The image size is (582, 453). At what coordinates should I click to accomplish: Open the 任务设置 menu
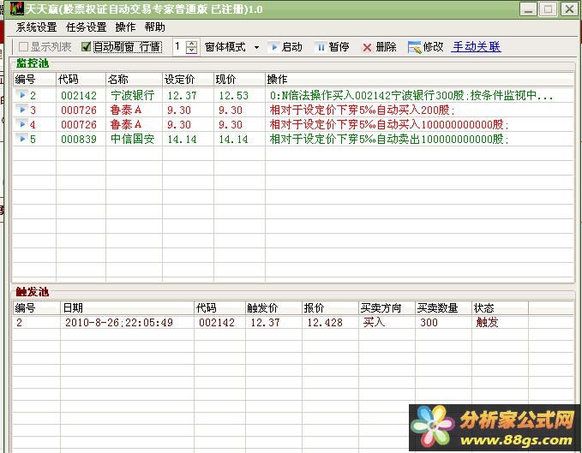coord(86,27)
